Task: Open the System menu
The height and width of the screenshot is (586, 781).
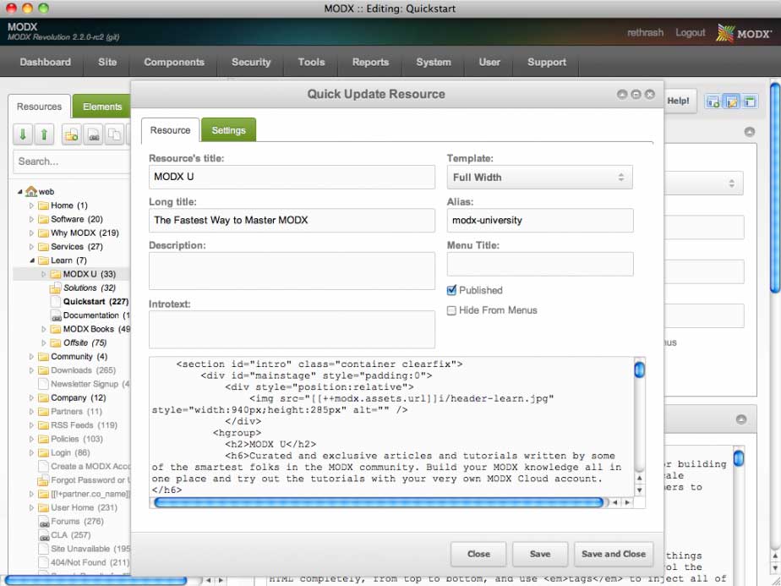Action: tap(434, 63)
